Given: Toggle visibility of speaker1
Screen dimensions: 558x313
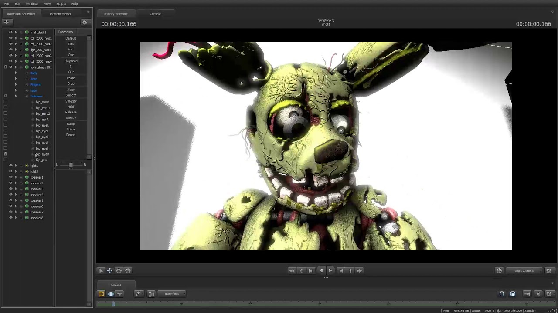Looking at the screenshot, I should pyautogui.click(x=11, y=177).
